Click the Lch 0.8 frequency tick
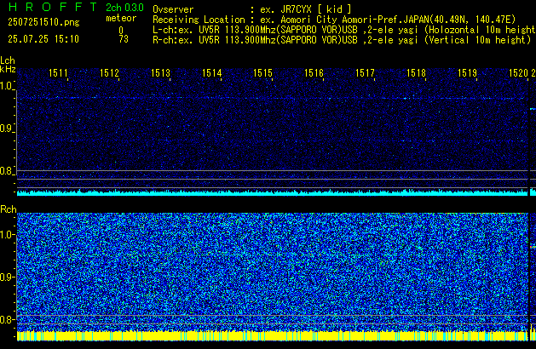Viewport: 536px width, 349px height. coord(7,171)
